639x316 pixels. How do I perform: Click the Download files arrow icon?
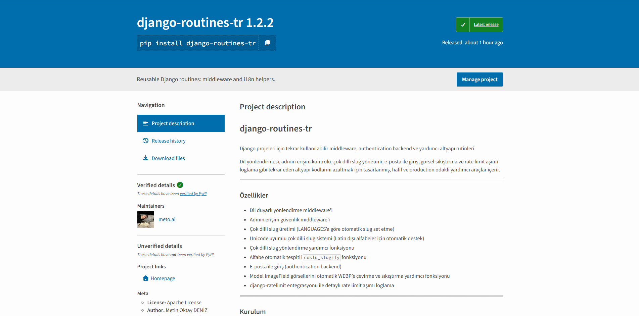click(x=146, y=158)
